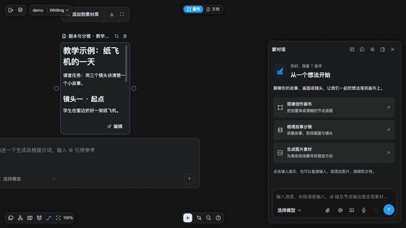Toggle the blue connector routing icon
The height and width of the screenshot is (228, 406).
coord(49,218)
